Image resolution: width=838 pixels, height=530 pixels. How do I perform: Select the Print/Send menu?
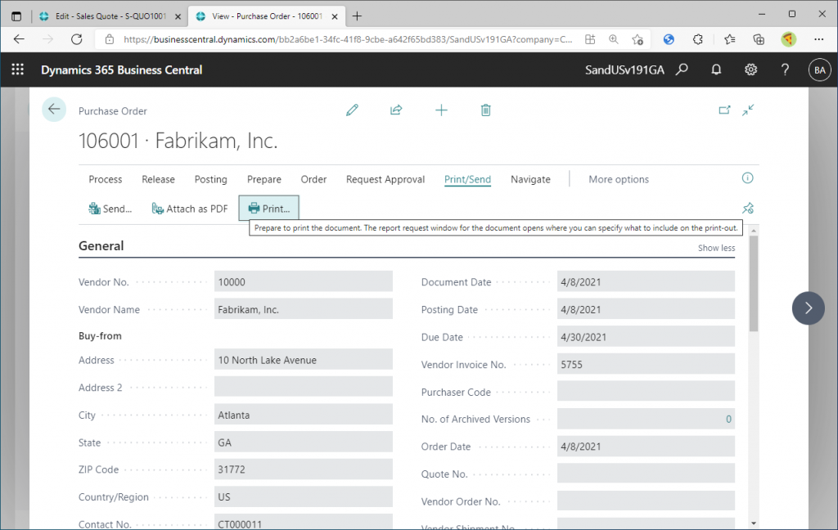point(467,179)
